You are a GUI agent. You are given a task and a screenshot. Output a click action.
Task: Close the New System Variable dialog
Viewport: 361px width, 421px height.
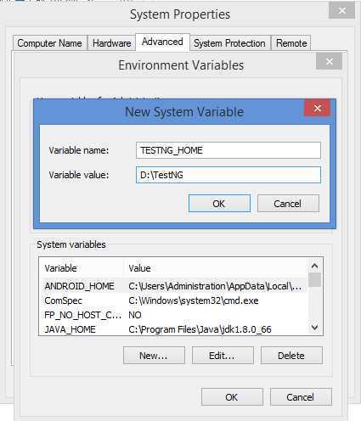(318, 108)
